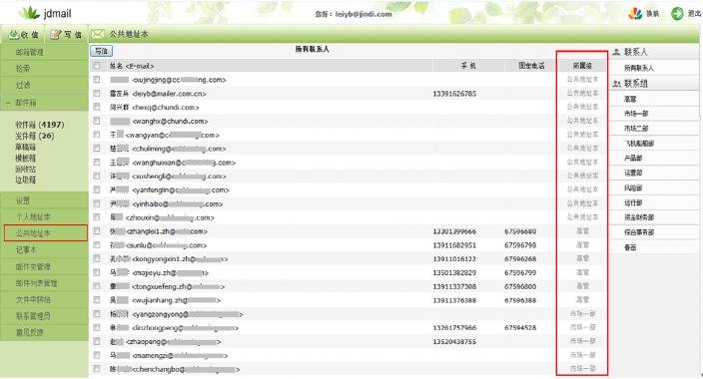Image resolution: width=703 pixels, height=379 pixels.
Task: Click the 写信 compose mail pencil icon
Action: tap(56, 35)
